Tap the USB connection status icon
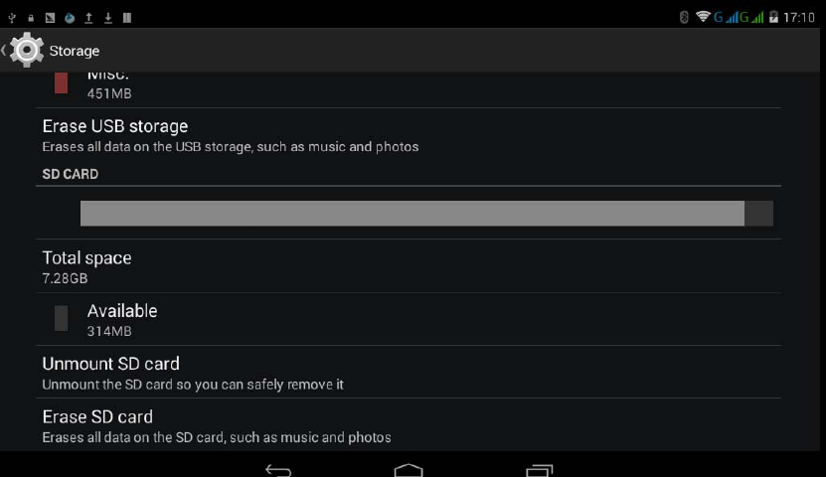This screenshot has width=826, height=477. [12, 18]
